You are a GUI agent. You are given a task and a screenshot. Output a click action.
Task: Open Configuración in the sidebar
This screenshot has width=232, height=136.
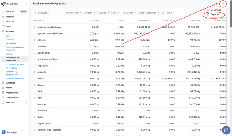pos(12,98)
